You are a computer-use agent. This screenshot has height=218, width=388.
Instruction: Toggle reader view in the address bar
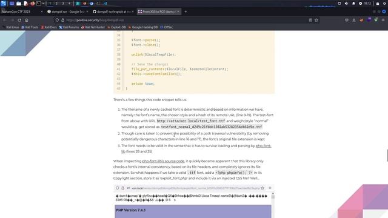point(310,20)
